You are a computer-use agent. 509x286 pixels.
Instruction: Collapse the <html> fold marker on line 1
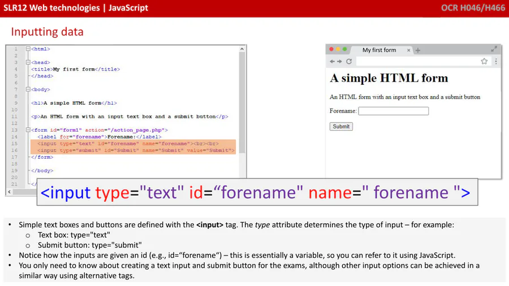pyautogui.click(x=28, y=49)
